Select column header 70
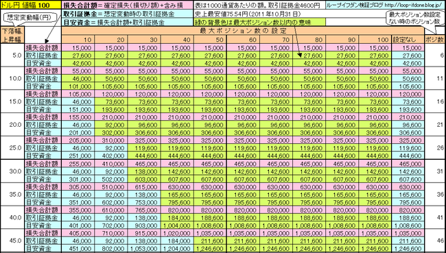This screenshot has height=253, width=446. pos(277,40)
